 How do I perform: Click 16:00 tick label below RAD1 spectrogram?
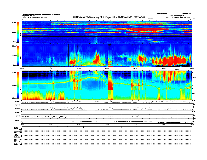(x=135, y=69)
